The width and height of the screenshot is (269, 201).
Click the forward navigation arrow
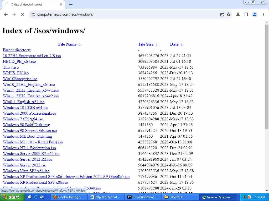point(14,15)
